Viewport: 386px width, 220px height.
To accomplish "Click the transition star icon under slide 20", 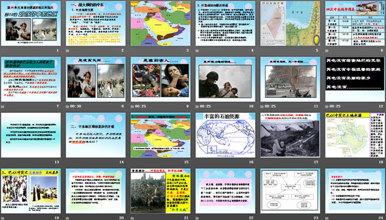I will click(67, 218).
